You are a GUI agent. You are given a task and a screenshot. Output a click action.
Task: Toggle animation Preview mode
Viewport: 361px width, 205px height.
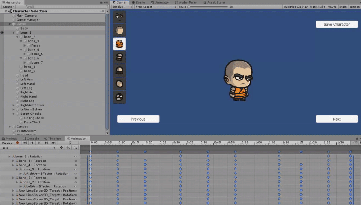coord(7,143)
